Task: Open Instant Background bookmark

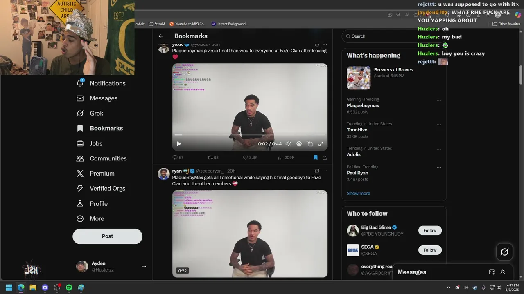Action: pyautogui.click(x=230, y=24)
